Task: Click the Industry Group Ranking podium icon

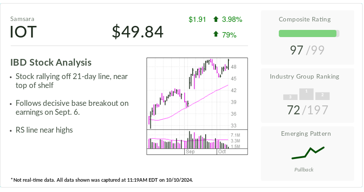Action: coord(306,94)
